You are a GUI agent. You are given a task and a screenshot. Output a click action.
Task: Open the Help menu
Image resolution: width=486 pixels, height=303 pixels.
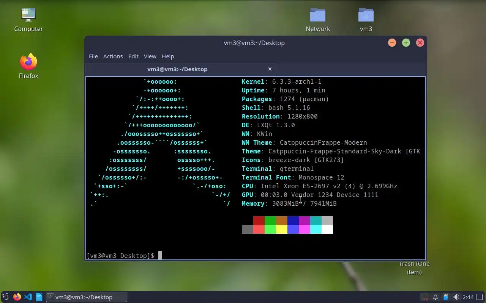(168, 56)
